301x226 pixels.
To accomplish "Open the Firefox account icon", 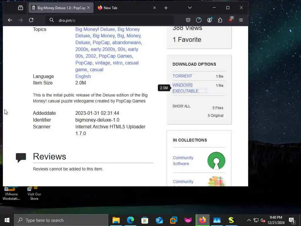I will pyautogui.click(x=209, y=20).
